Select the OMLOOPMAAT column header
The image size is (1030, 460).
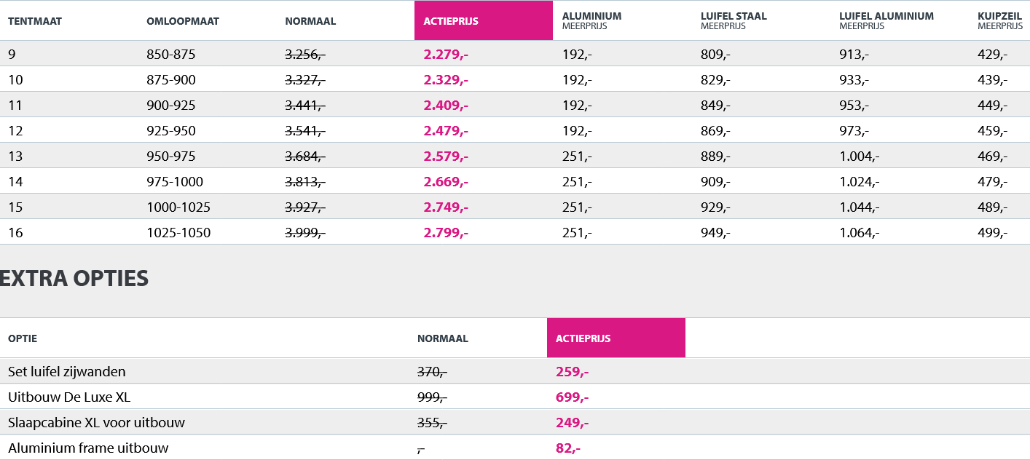(x=183, y=21)
